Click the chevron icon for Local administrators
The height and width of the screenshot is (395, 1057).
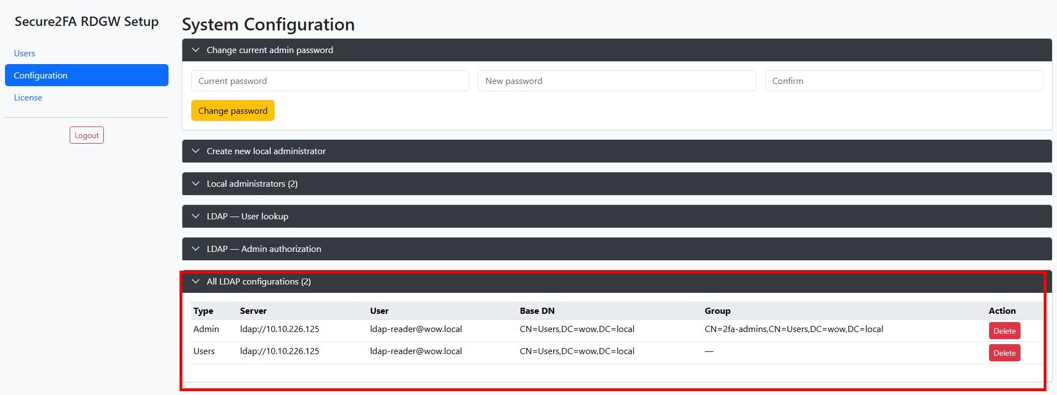196,183
